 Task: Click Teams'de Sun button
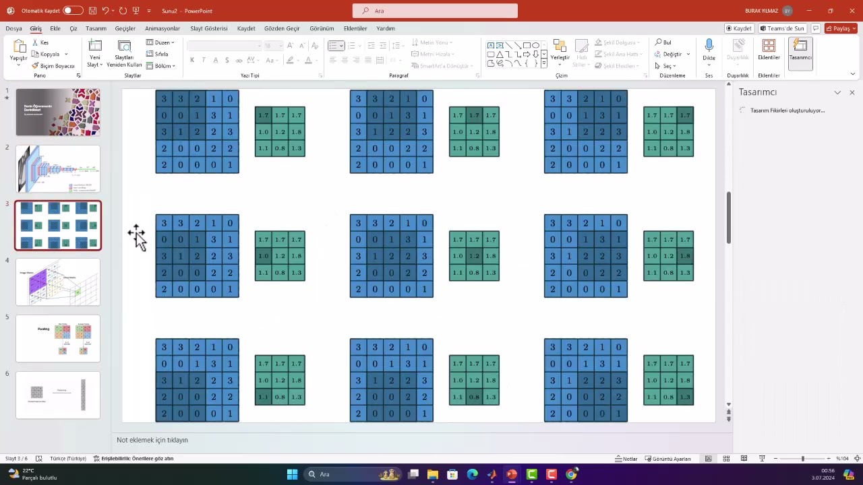(x=782, y=28)
